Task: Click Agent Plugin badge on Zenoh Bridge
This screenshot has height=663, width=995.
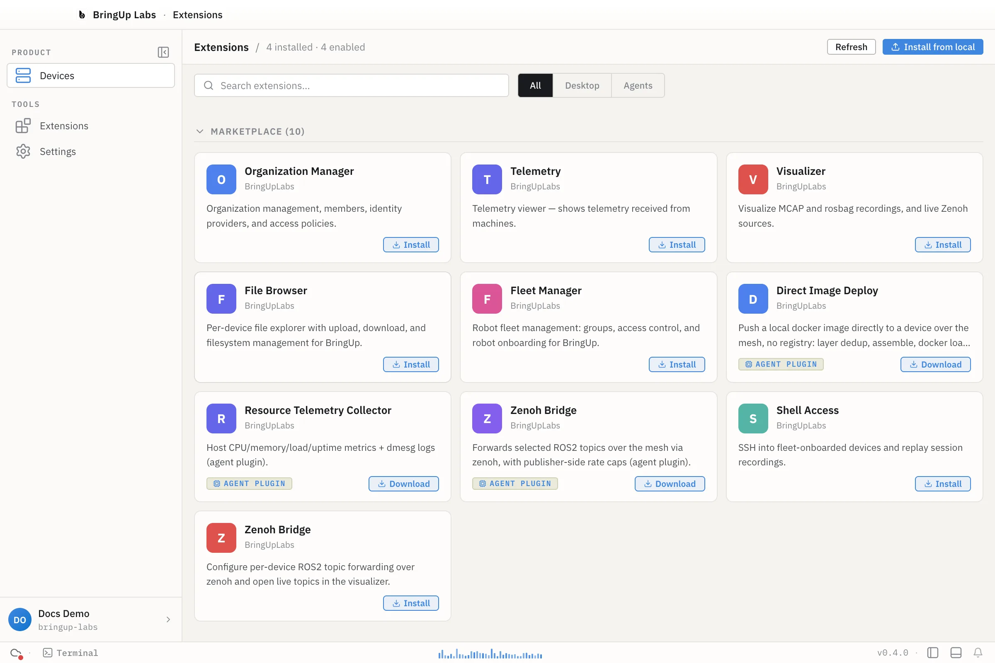Action: pos(514,484)
